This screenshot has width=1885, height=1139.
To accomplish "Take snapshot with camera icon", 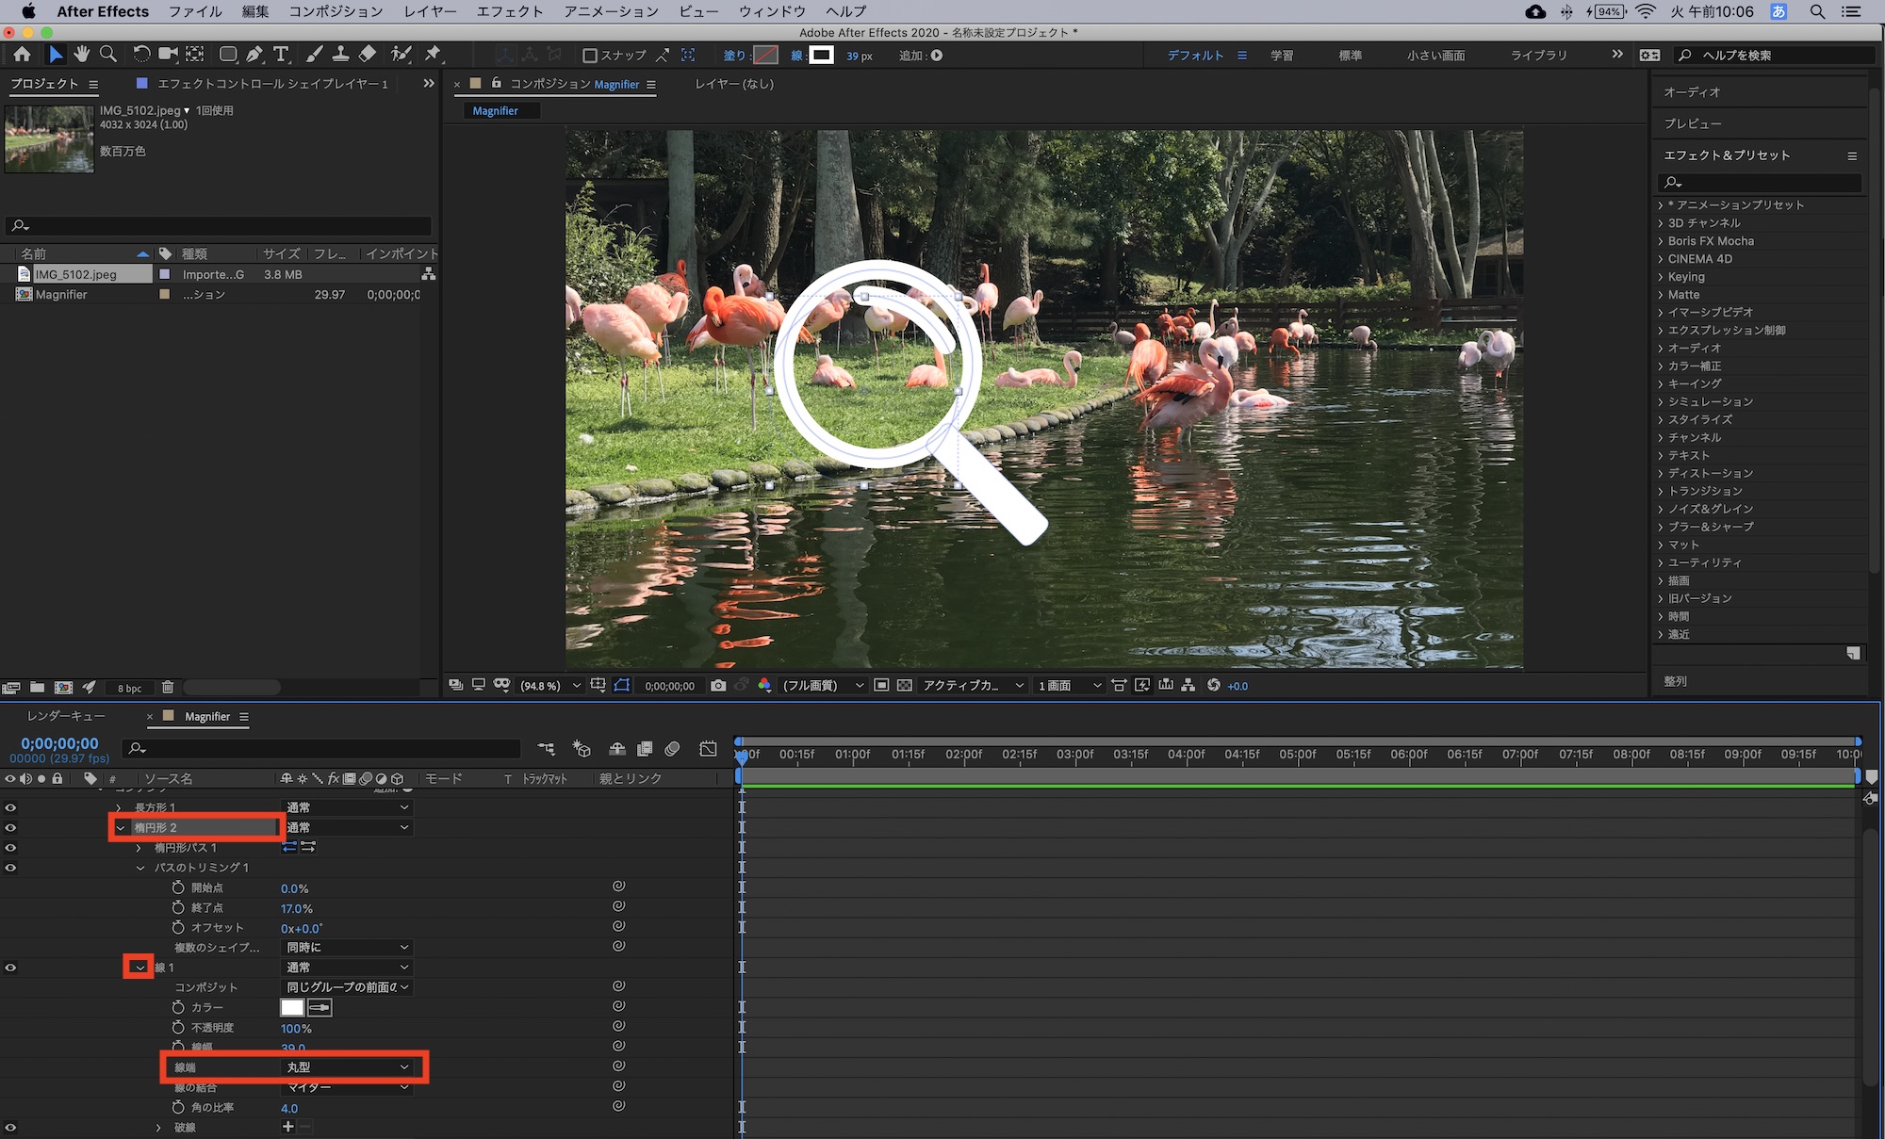I will point(718,686).
